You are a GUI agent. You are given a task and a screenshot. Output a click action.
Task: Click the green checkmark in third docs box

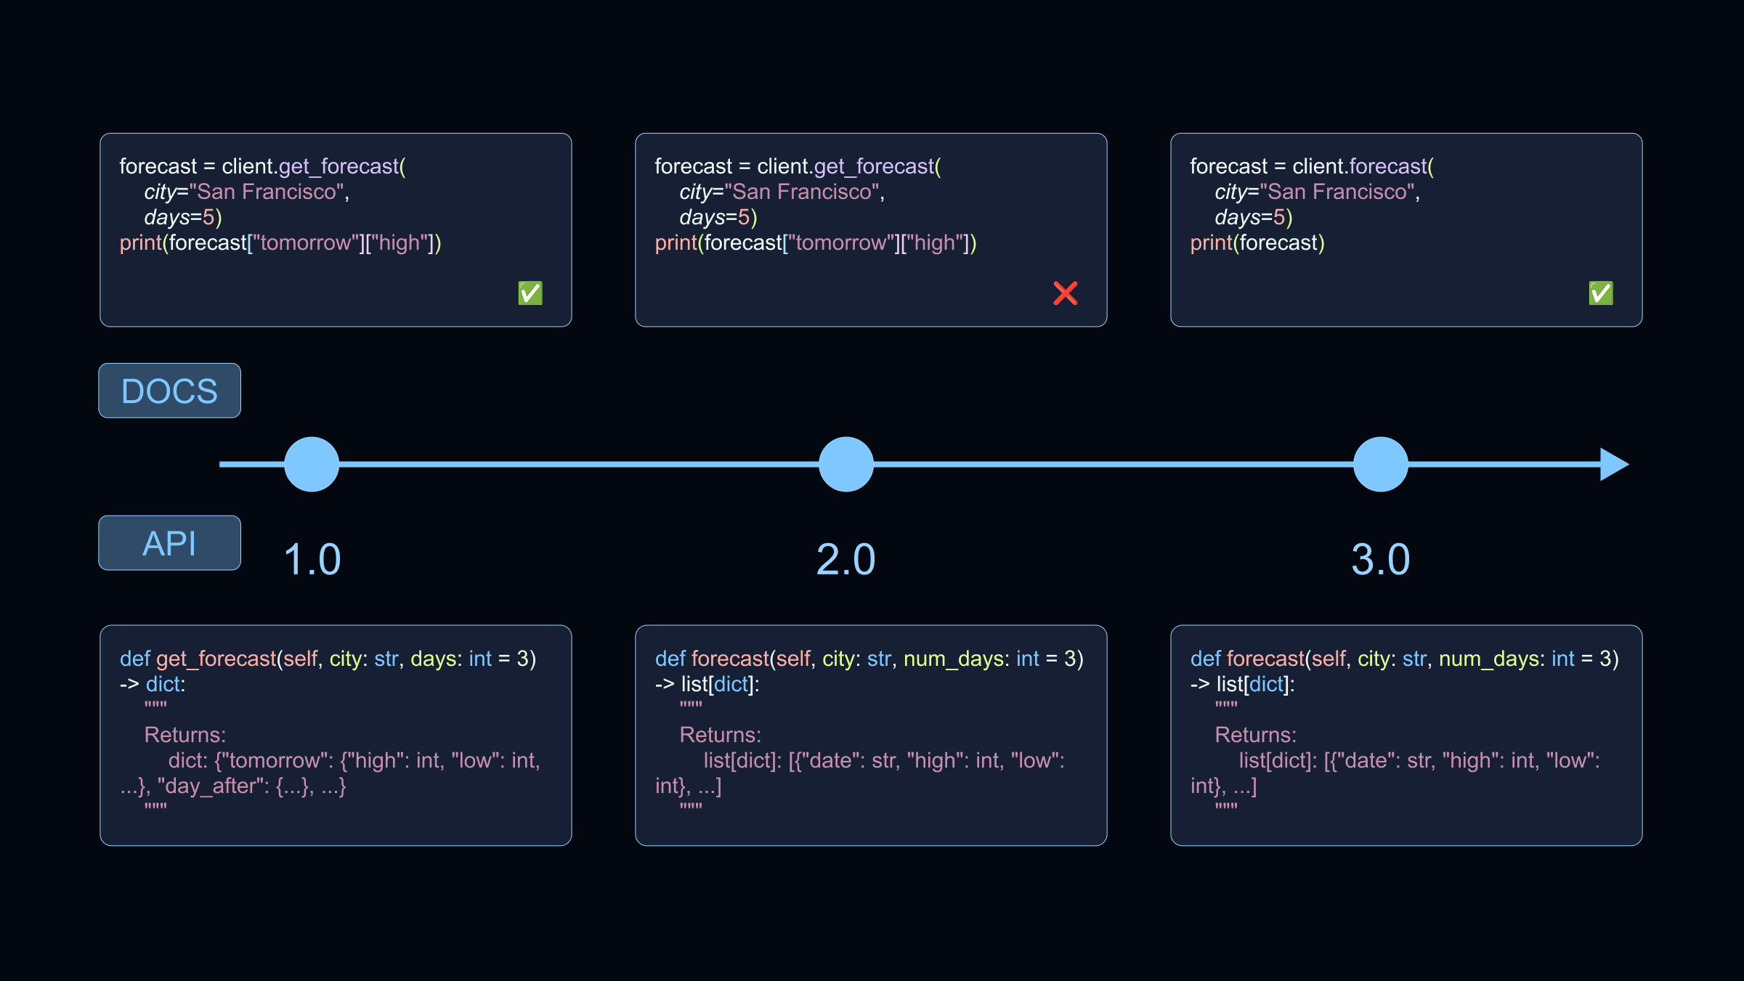pyautogui.click(x=1601, y=293)
